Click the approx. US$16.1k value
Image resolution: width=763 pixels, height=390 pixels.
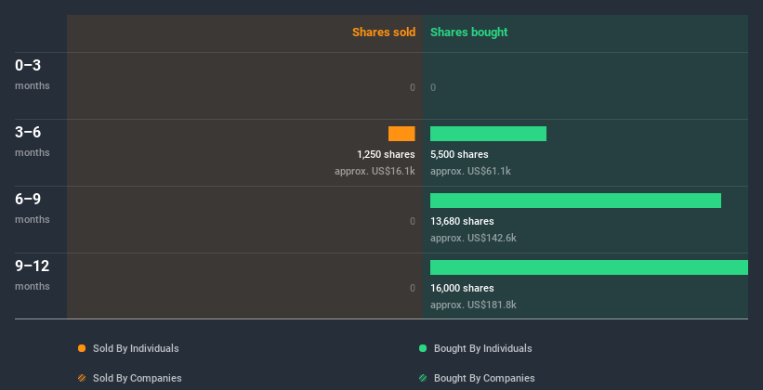(x=375, y=171)
